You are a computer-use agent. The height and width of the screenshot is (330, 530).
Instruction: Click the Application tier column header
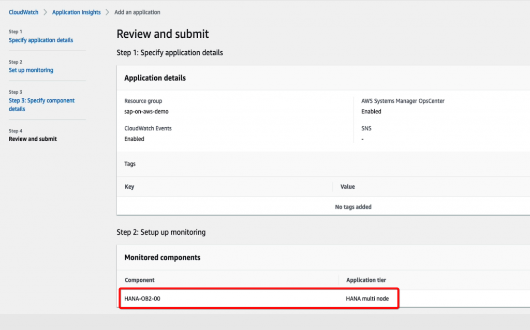(x=366, y=280)
